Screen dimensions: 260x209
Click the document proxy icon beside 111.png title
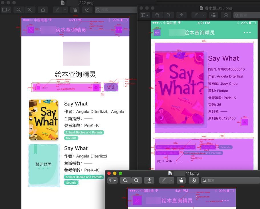170,173
